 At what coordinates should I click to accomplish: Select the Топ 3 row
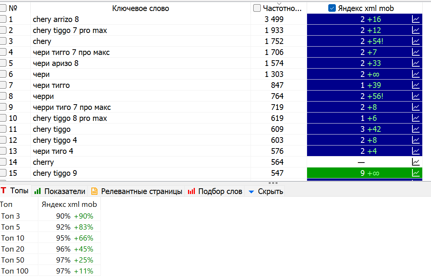(x=50, y=216)
